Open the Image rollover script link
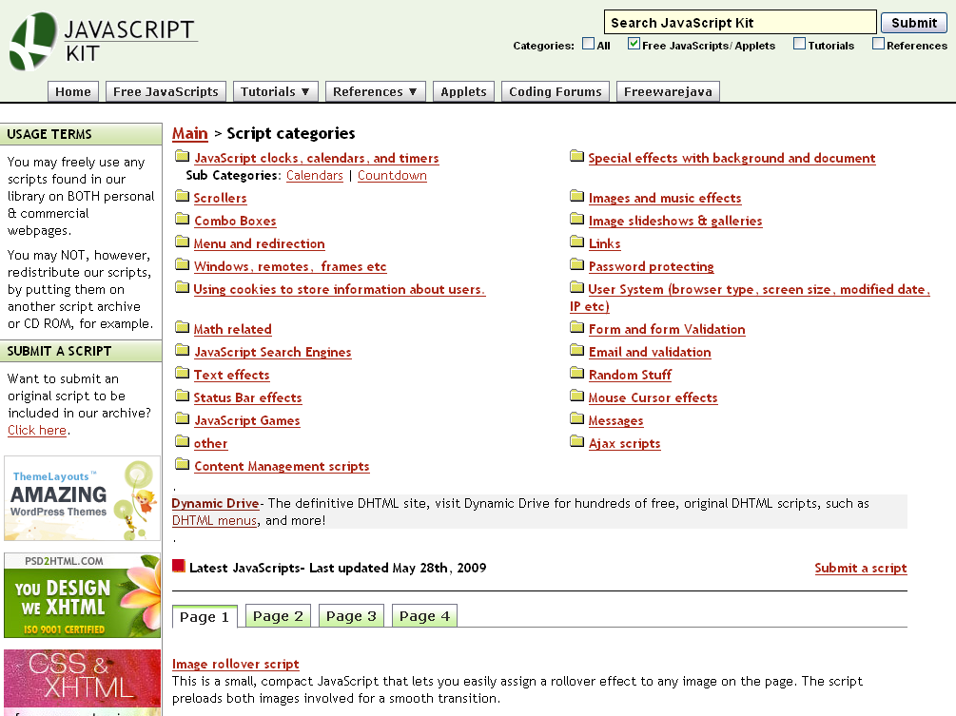The width and height of the screenshot is (956, 716). (236, 664)
